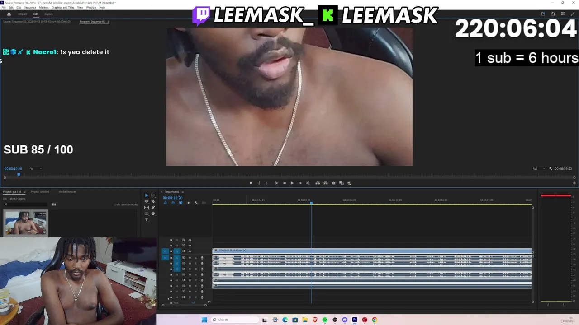Select the Rectangle tool
Screen dimensions: 579x325
tap(146, 214)
